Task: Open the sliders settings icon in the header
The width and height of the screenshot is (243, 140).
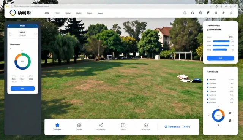Action: 231,13
